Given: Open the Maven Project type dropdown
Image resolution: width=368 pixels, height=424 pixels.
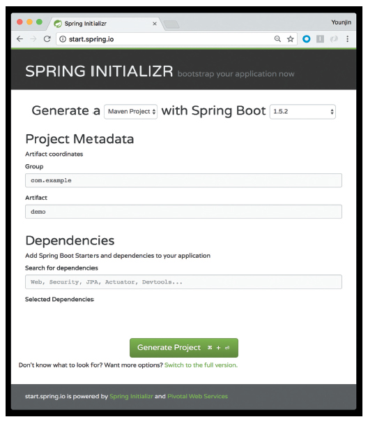Looking at the screenshot, I should (130, 111).
